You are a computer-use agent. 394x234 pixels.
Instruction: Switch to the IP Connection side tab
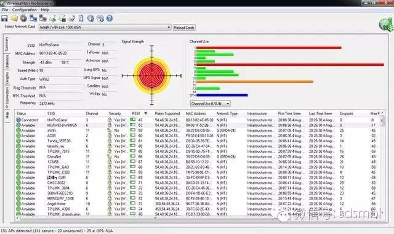pyautogui.click(x=7, y=98)
